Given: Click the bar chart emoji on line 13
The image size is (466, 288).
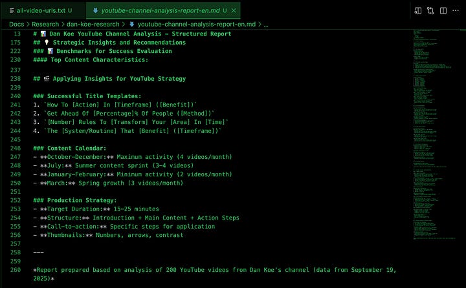Looking at the screenshot, I should click(x=43, y=34).
